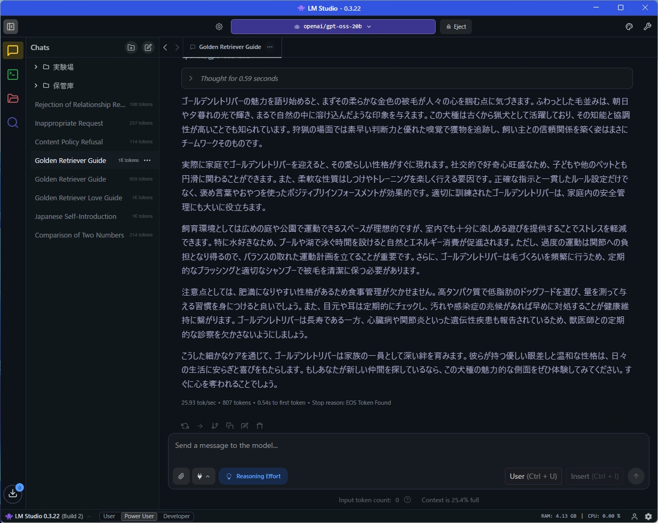This screenshot has width=658, height=523.
Task: Go back with the left arrow
Action: pyautogui.click(x=165, y=47)
